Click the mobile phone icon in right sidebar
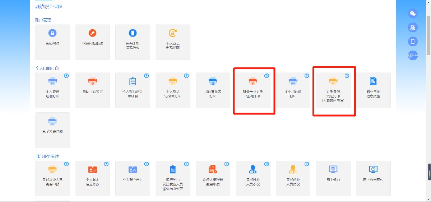431x202 pixels. [x=413, y=42]
